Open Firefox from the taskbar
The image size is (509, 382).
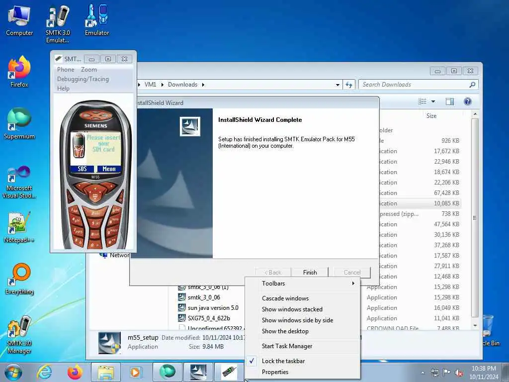pos(75,372)
